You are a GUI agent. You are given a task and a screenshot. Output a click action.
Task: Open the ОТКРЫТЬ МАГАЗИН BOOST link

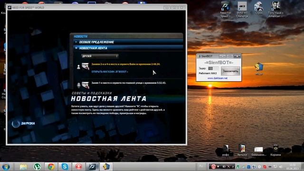click(x=110, y=72)
